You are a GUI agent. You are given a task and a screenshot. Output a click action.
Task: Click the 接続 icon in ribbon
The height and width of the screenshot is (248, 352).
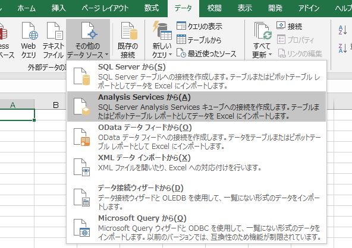click(x=281, y=26)
